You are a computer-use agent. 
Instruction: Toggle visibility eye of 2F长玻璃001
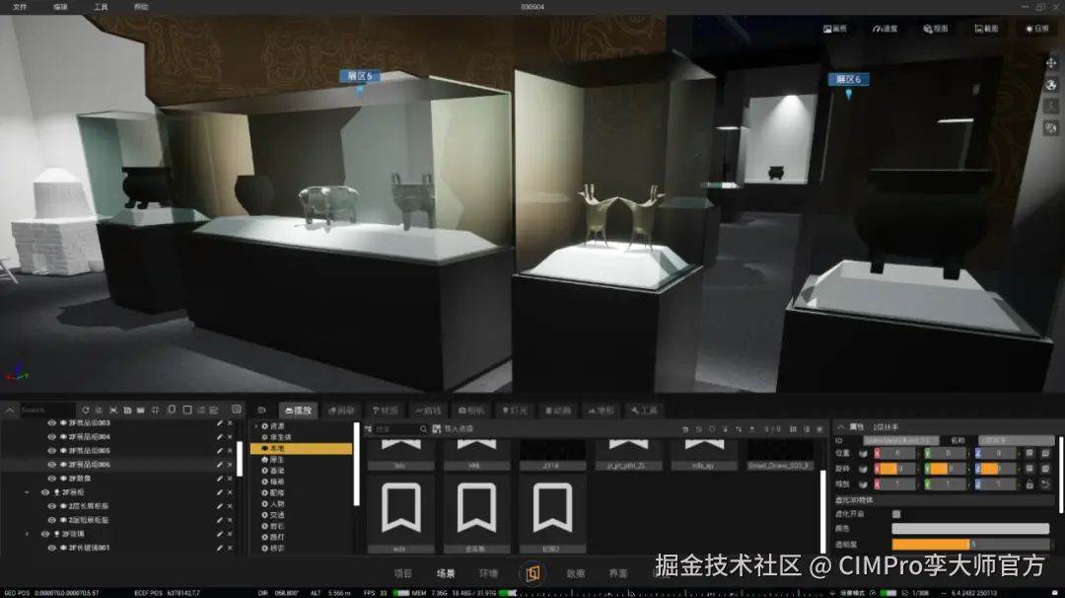[51, 548]
